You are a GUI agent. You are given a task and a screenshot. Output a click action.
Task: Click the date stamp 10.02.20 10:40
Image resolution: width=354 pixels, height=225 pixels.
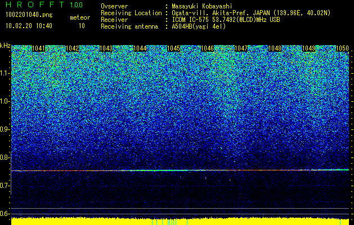(29, 26)
